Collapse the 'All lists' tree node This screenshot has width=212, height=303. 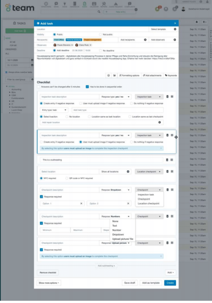(7, 86)
